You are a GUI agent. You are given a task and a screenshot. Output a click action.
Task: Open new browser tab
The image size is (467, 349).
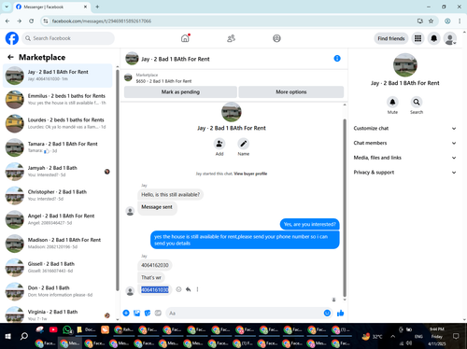[x=97, y=7]
